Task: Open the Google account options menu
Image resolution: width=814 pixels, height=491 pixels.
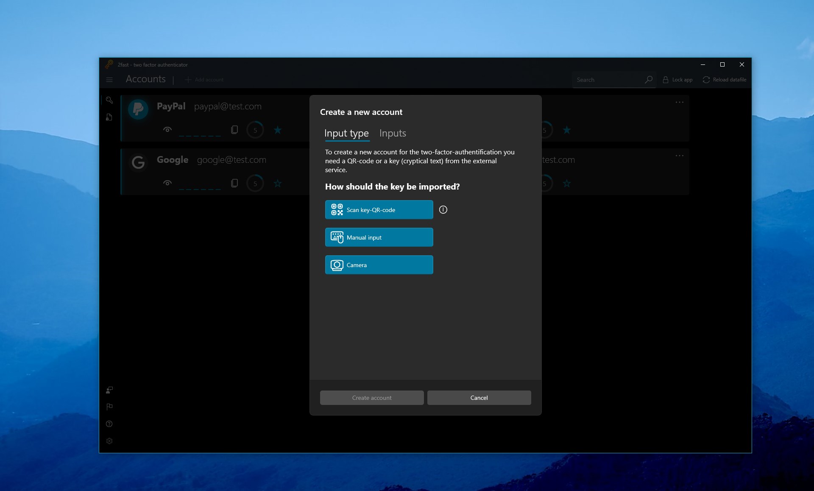Action: [680, 155]
